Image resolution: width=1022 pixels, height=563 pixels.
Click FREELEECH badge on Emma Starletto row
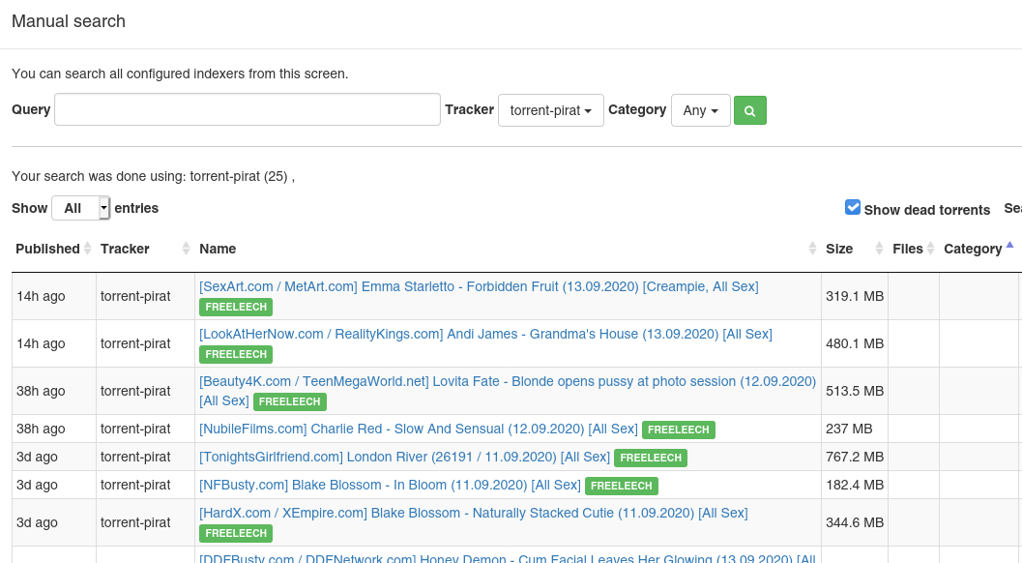point(236,307)
